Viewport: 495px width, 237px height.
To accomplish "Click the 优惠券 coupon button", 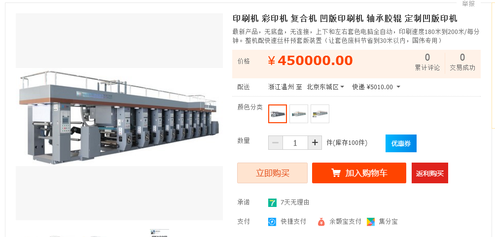I will tap(401, 143).
